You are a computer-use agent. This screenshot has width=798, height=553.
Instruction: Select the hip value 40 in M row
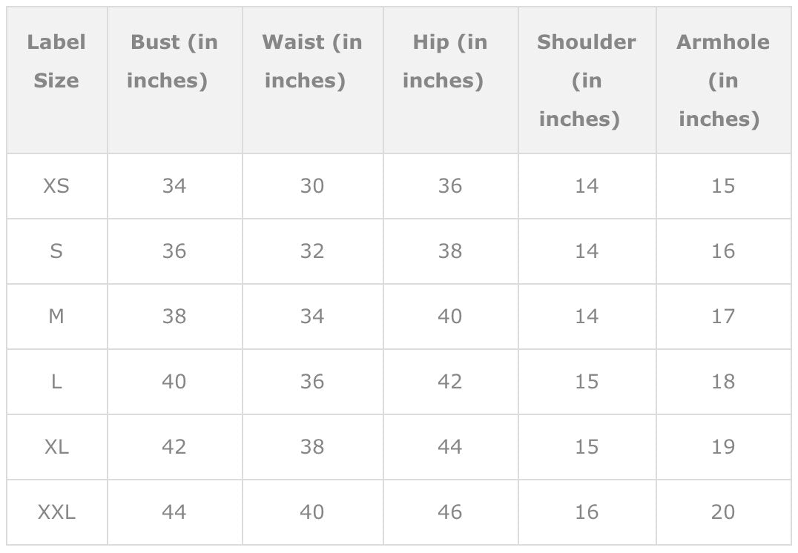click(450, 317)
